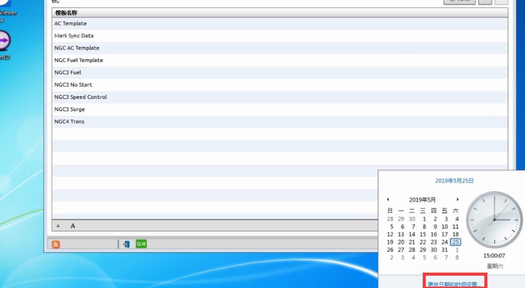Click the 2019年5月 month title
This screenshot has width=525, height=288.
[x=422, y=200]
